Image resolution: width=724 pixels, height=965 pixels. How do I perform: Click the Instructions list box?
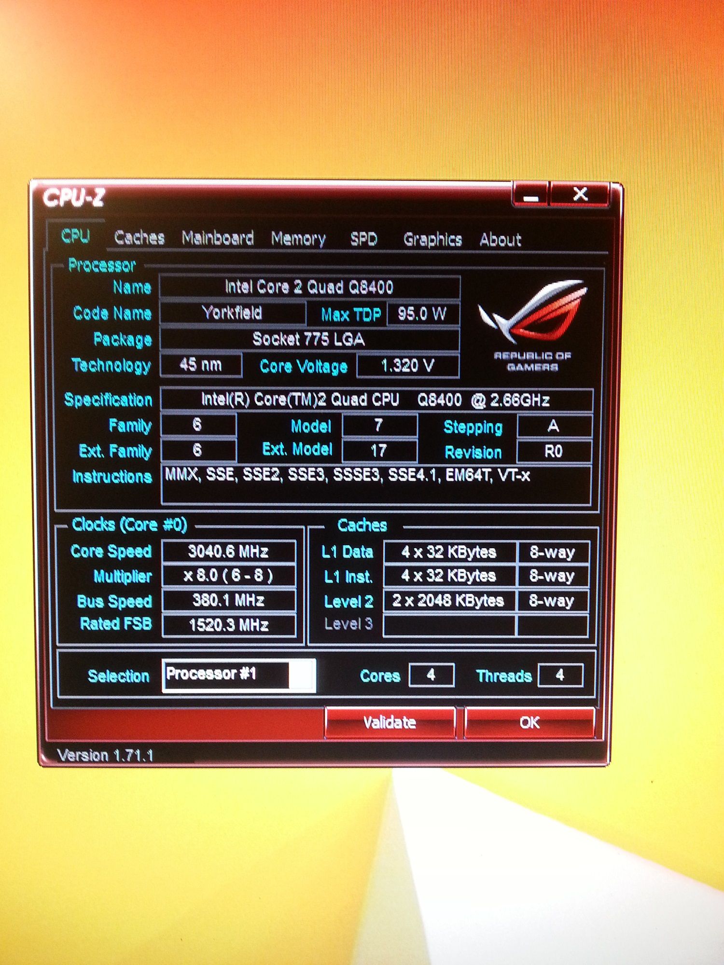(376, 485)
